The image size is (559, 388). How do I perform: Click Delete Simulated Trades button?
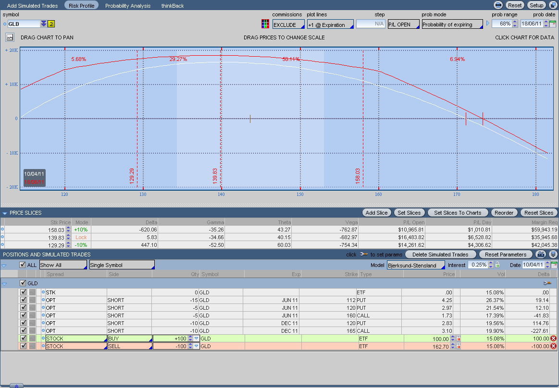point(440,255)
